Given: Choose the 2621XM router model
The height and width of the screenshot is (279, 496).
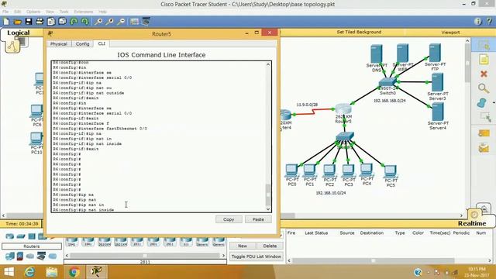Looking at the screenshot, I should (x=121, y=243).
